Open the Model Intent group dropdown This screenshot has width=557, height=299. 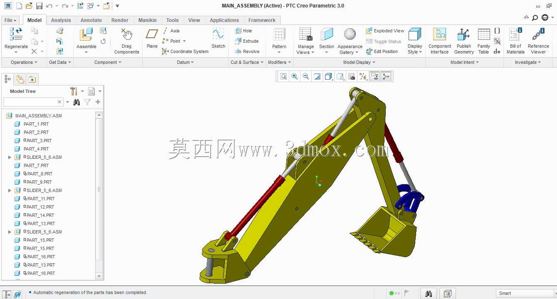click(465, 62)
